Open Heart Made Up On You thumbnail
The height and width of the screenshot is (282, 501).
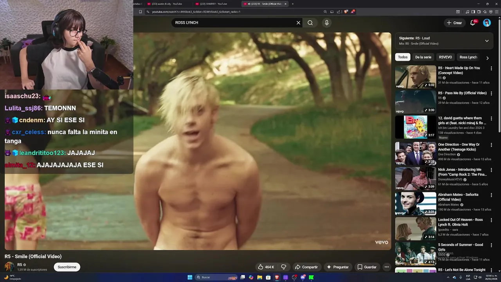(x=415, y=77)
